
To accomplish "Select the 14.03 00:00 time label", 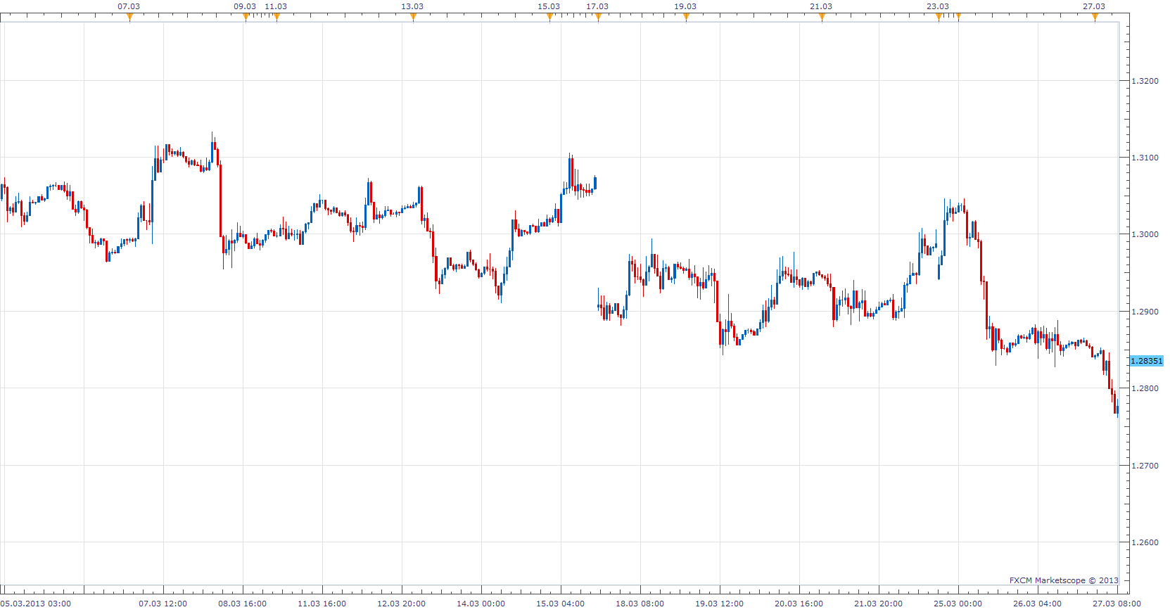I will click(x=481, y=604).
